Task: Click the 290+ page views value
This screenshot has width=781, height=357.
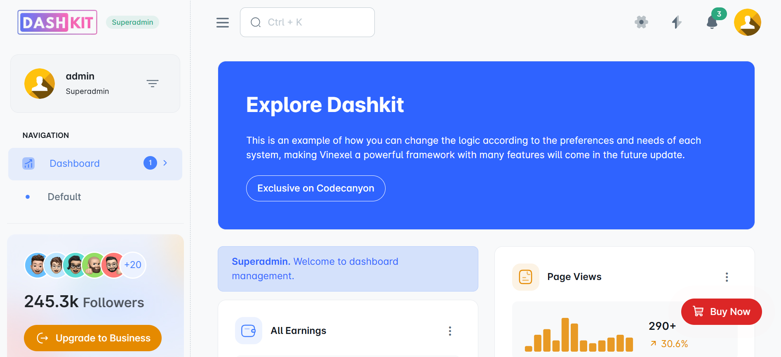Action: (662, 326)
